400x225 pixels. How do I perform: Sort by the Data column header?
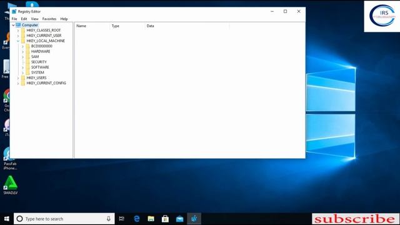tap(187, 26)
